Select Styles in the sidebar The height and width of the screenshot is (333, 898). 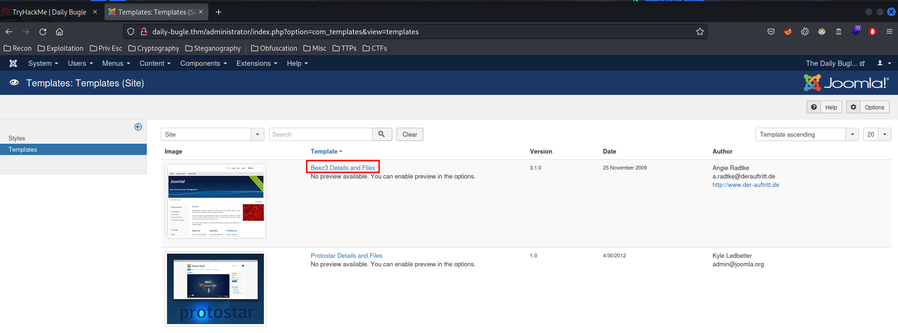click(17, 138)
